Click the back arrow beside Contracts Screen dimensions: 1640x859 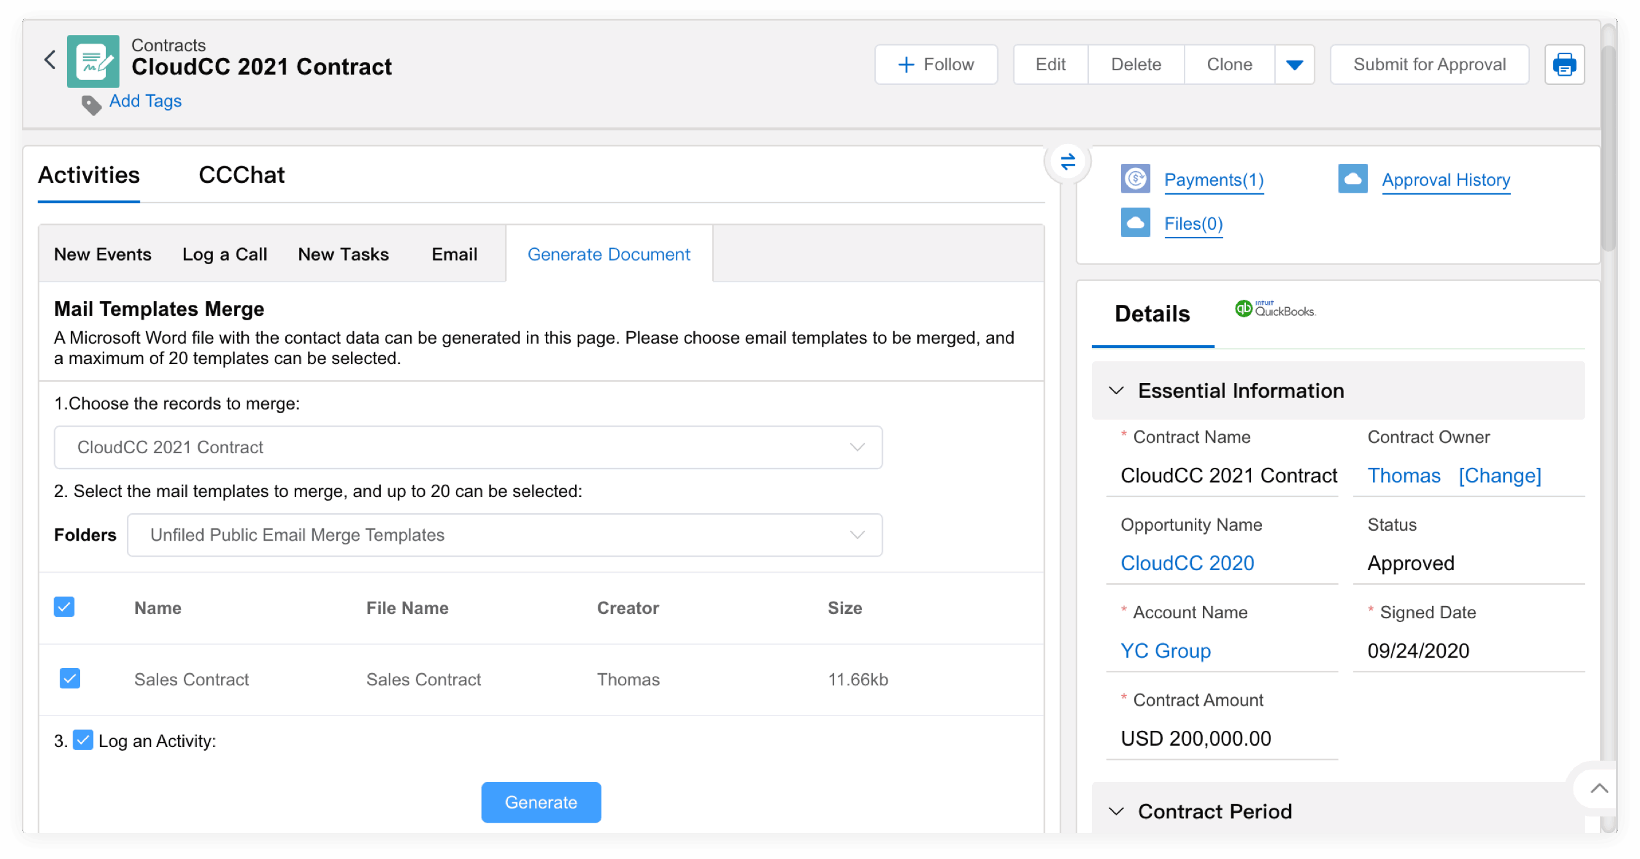tap(50, 60)
